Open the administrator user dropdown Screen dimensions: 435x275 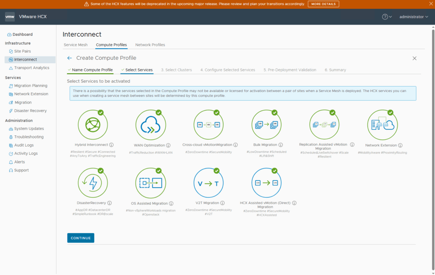point(414,17)
